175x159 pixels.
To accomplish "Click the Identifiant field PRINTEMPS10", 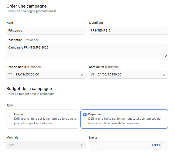I will [x=128, y=31].
